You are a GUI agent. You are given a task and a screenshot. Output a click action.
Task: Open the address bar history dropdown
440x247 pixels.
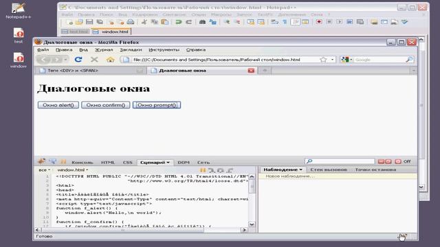tap(333, 60)
